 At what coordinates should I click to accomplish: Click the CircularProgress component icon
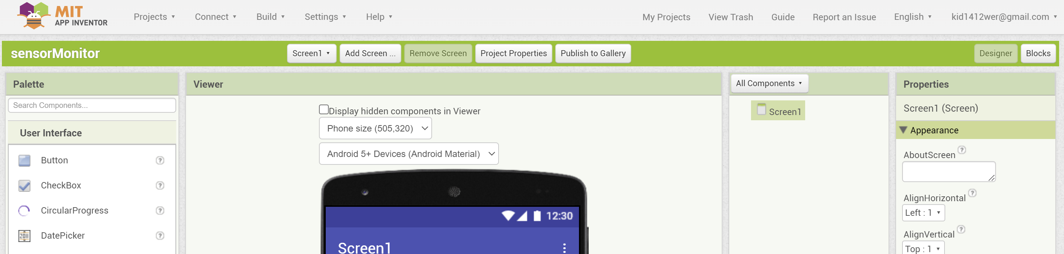[x=24, y=211]
